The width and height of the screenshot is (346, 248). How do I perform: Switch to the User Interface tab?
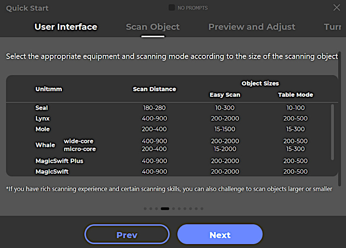tap(66, 27)
